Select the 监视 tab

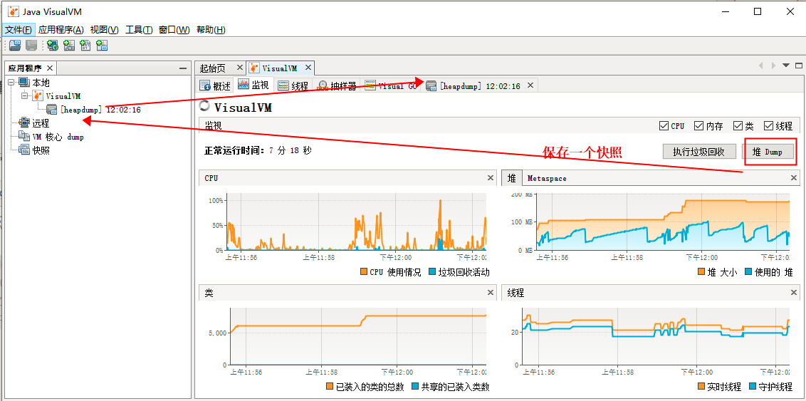pos(254,85)
